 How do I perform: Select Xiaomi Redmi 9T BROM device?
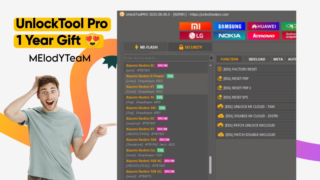[x=166, y=131]
